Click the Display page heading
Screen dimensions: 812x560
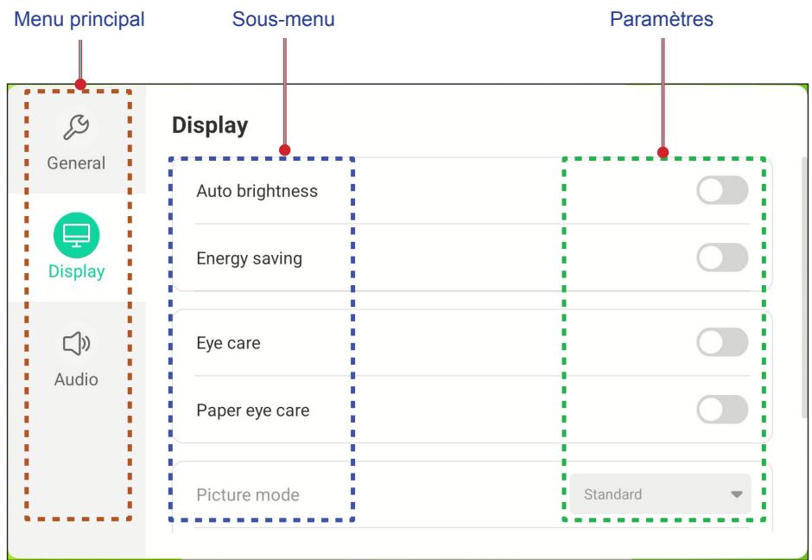click(x=210, y=126)
